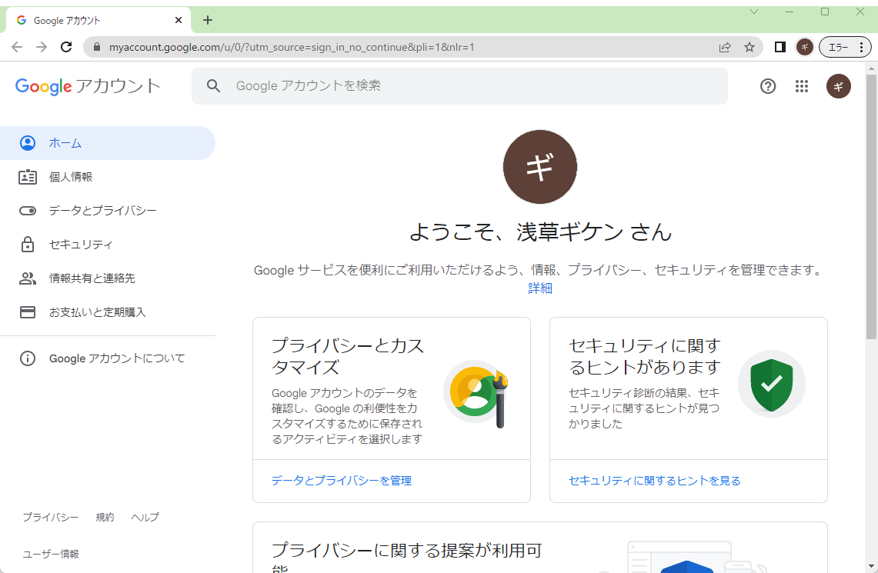Open the Google apps grid
Viewport: 878px width, 573px height.
pyautogui.click(x=802, y=86)
